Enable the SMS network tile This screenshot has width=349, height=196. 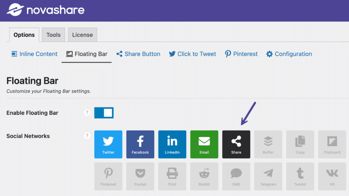pos(236,177)
